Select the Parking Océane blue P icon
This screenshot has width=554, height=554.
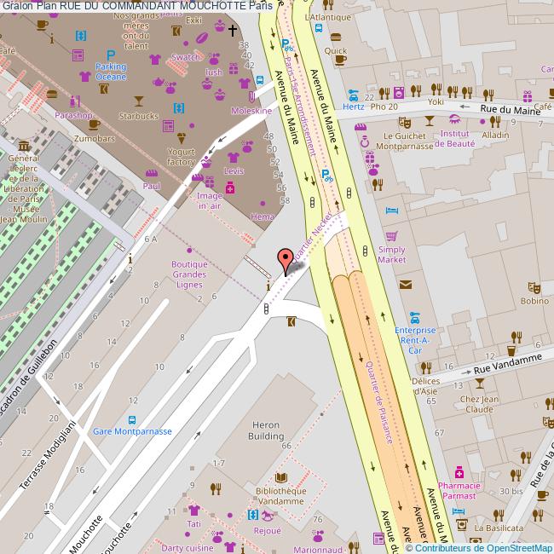pos(111,55)
